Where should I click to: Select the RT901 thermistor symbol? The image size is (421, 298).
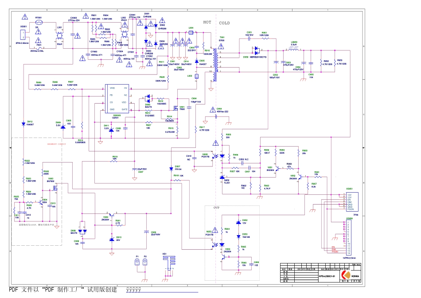pyautogui.click(x=39, y=22)
